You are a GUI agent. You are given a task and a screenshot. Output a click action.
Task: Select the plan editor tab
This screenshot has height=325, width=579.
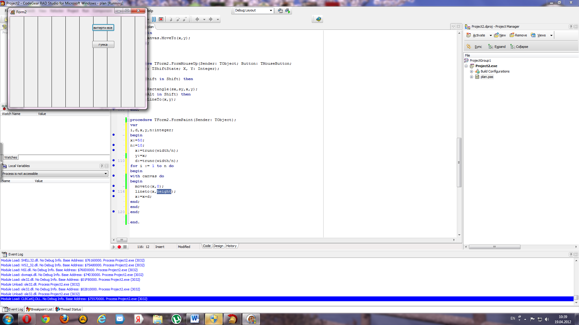coord(151,27)
